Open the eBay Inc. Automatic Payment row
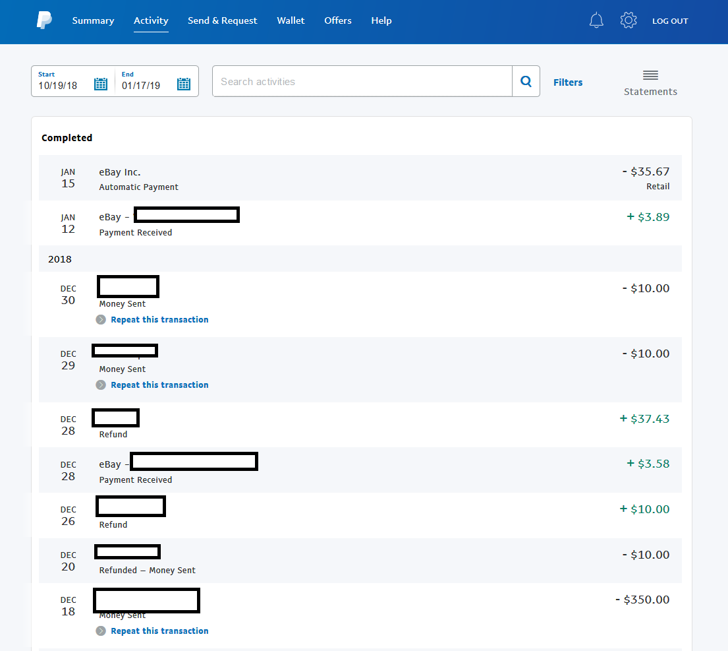Screen dimensions: 728x651 pyautogui.click(x=360, y=178)
